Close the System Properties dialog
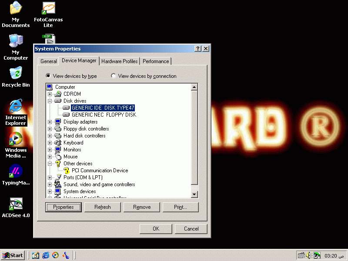This screenshot has height=261, width=348. [x=206, y=49]
